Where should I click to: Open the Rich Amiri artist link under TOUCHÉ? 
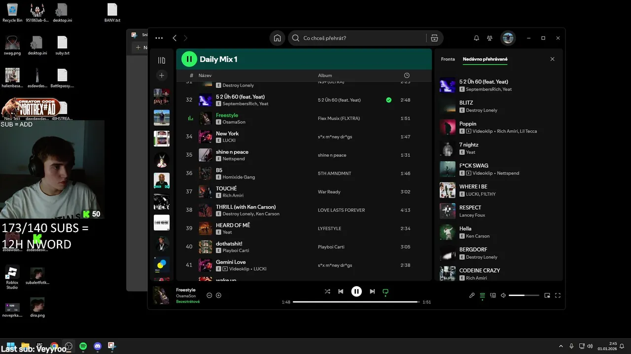pos(233,196)
